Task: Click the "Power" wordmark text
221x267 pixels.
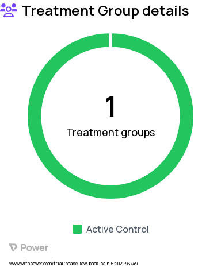Action: point(35,247)
